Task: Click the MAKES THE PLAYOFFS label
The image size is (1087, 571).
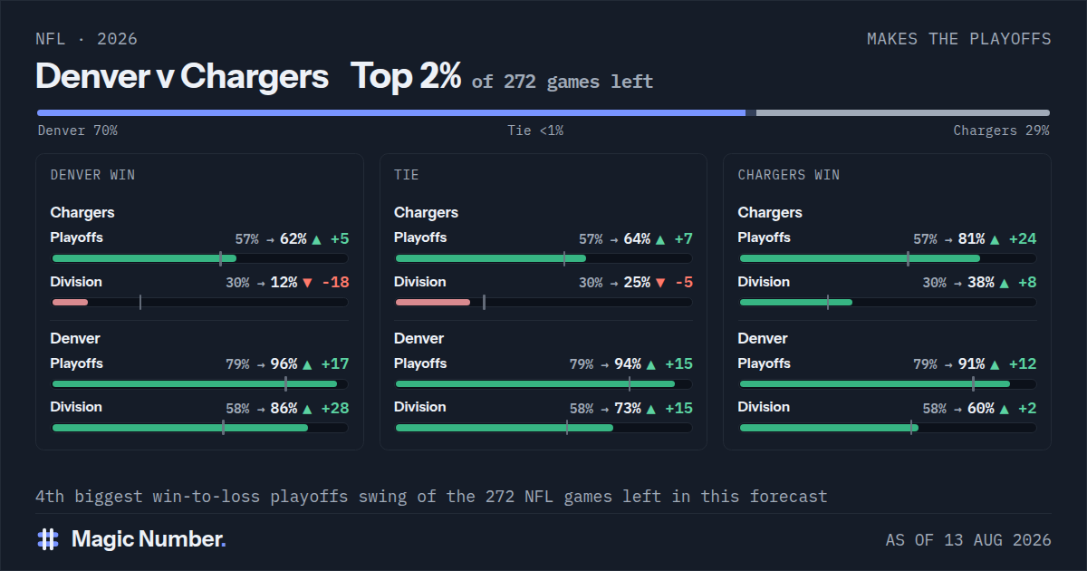Action: click(x=959, y=39)
